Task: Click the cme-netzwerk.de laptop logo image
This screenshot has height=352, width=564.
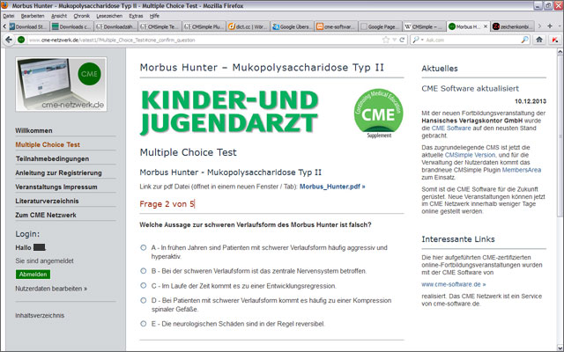Action: tap(61, 84)
